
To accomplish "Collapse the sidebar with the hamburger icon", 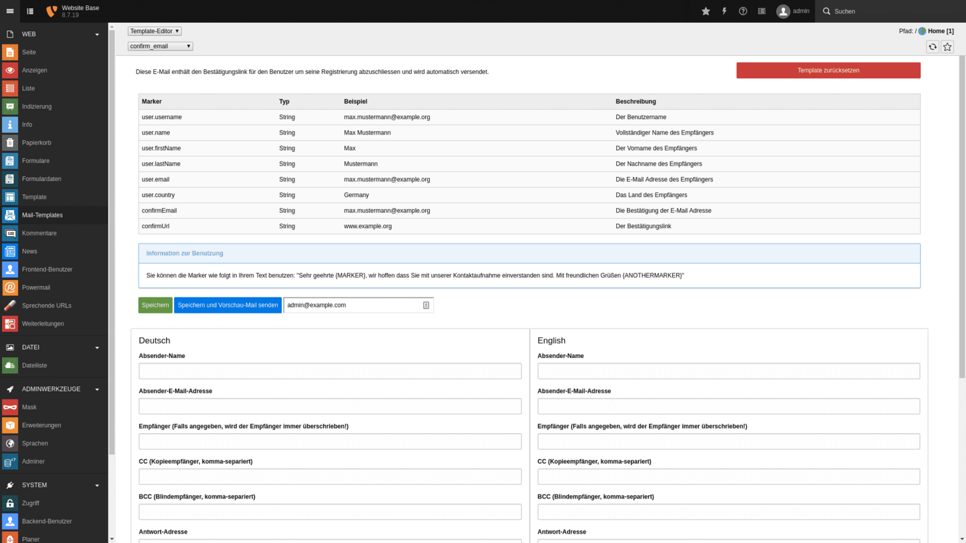I will click(9, 11).
